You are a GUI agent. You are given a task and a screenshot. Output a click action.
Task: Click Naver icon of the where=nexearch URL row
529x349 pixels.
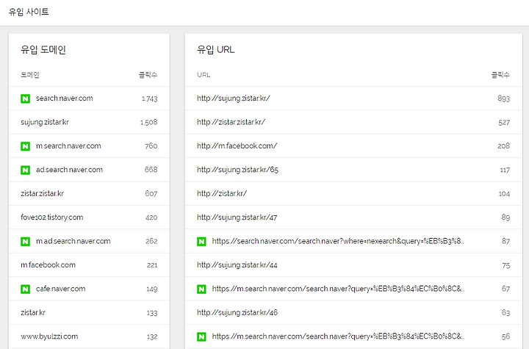tap(201, 241)
